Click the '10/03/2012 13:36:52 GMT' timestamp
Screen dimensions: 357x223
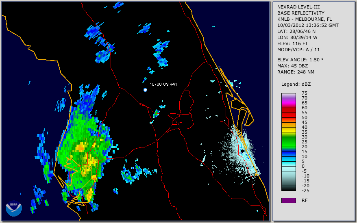point(308,25)
